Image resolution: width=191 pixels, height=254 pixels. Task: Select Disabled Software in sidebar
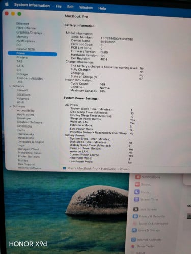pyautogui.click(x=30, y=122)
